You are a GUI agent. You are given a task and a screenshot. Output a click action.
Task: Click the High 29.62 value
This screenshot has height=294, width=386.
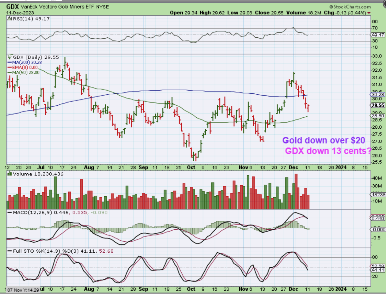[212, 13]
